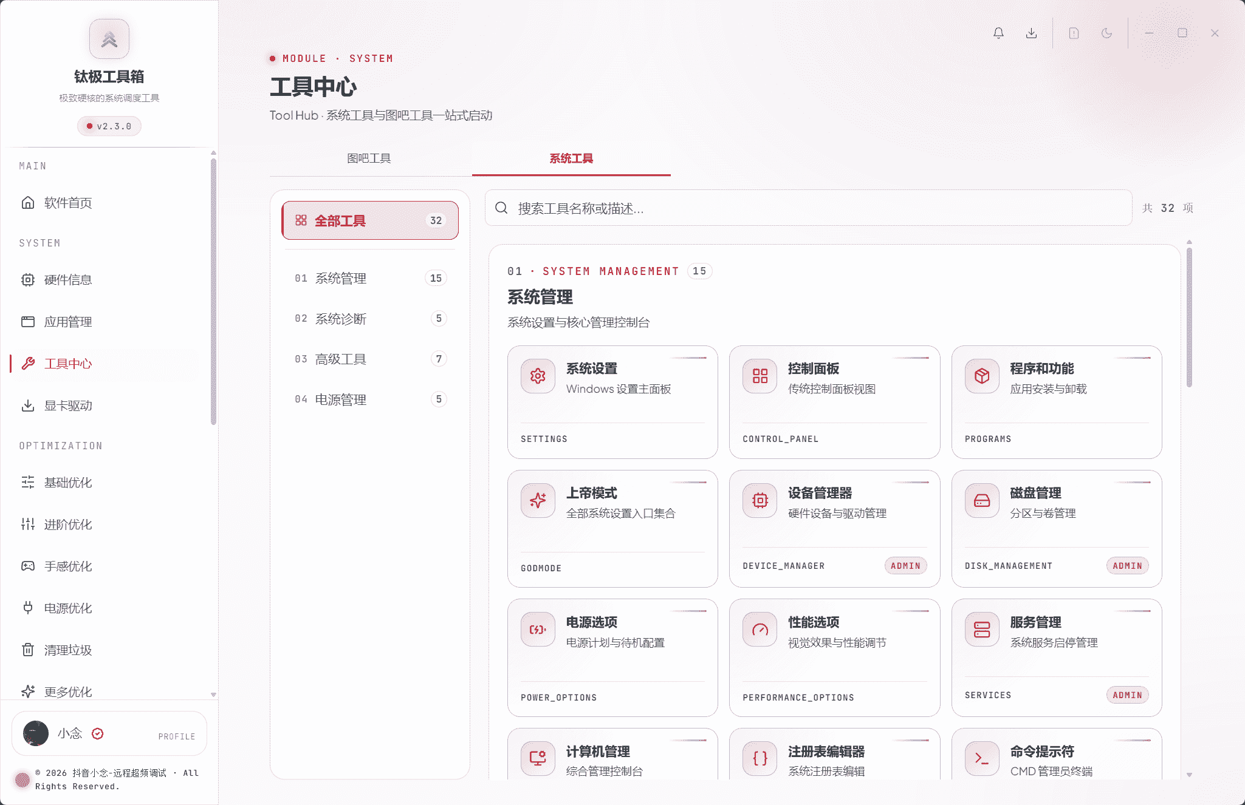
Task: Open the download icon in title bar
Action: tap(1031, 33)
